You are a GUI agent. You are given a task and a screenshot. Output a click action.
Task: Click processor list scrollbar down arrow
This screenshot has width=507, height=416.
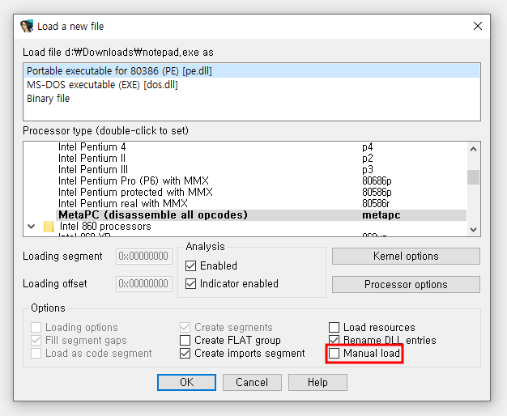473,230
